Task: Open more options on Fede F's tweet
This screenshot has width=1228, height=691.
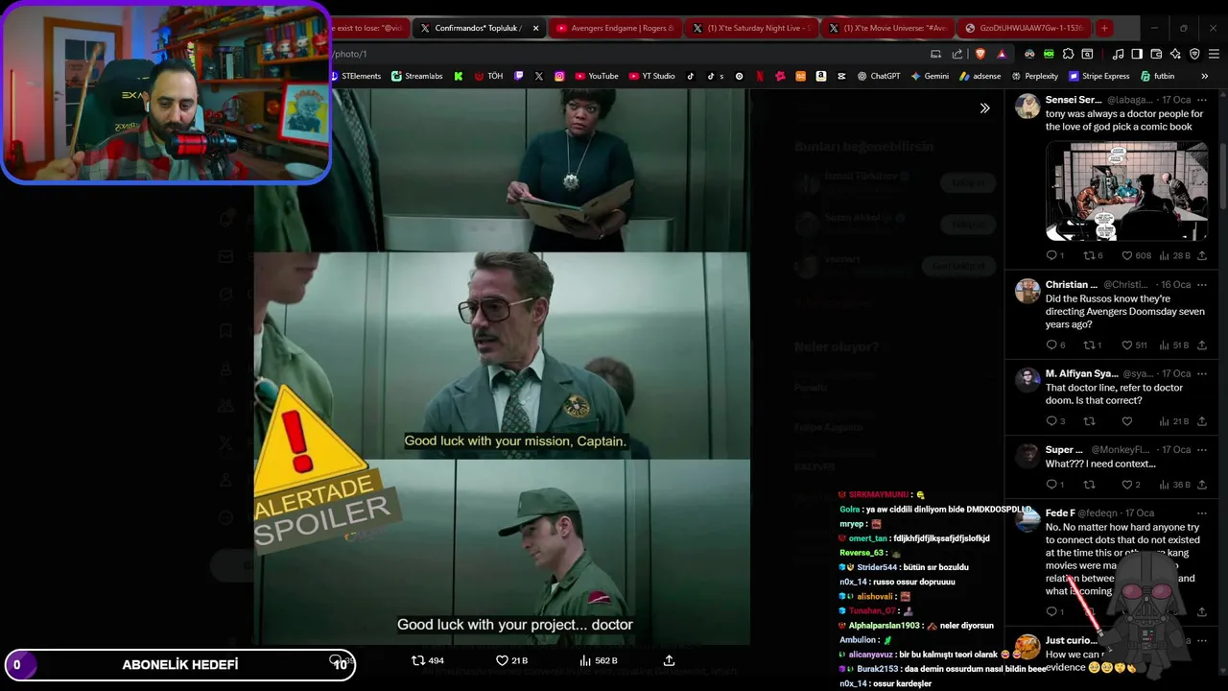Action: 1201,513
